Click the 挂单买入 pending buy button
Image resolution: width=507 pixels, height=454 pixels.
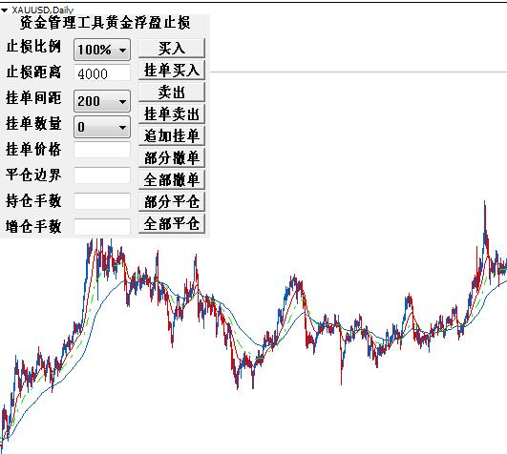tap(172, 70)
